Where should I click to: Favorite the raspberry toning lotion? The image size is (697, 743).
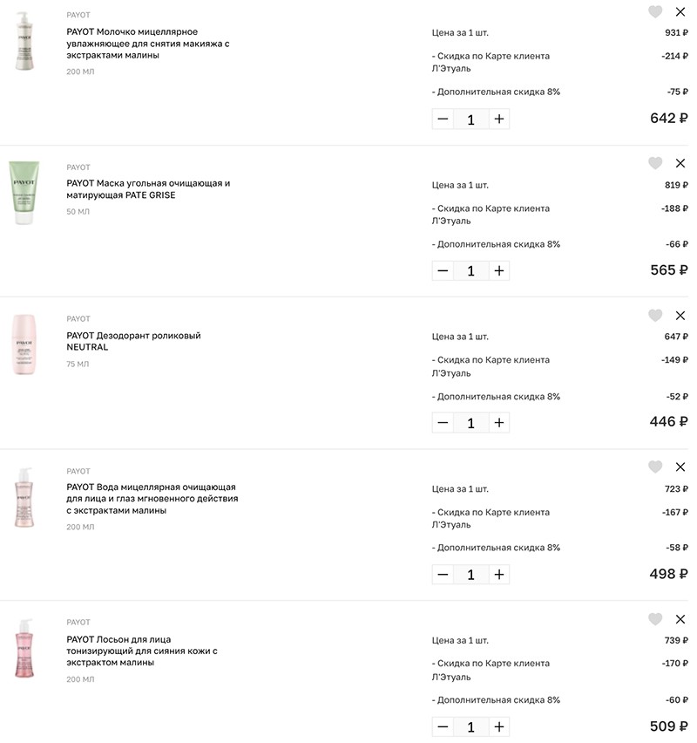655,619
